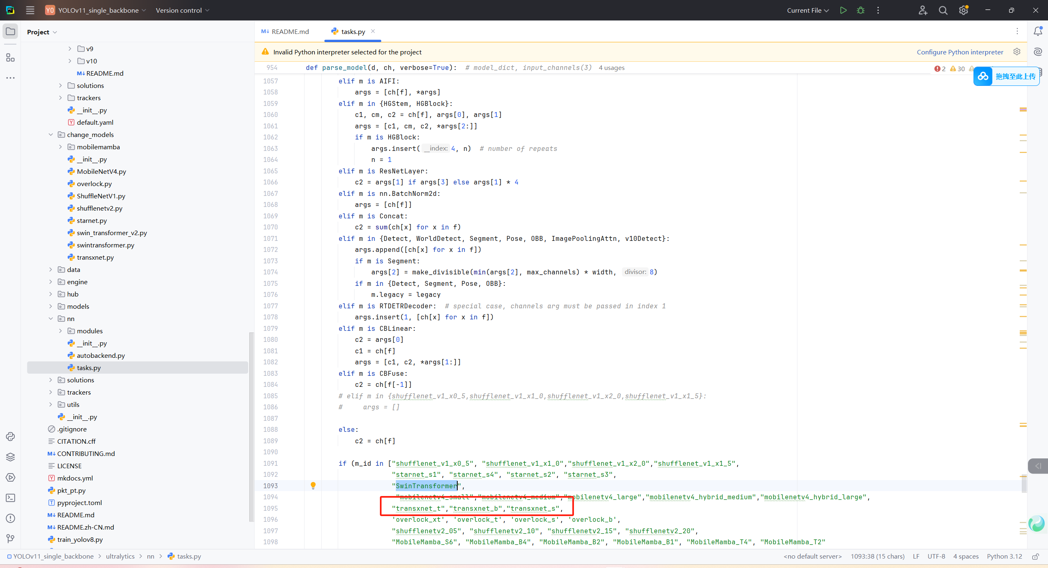Open the Problems tool window

pos(10,518)
